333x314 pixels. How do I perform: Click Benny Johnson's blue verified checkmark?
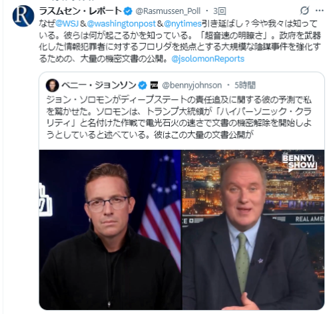[143, 85]
